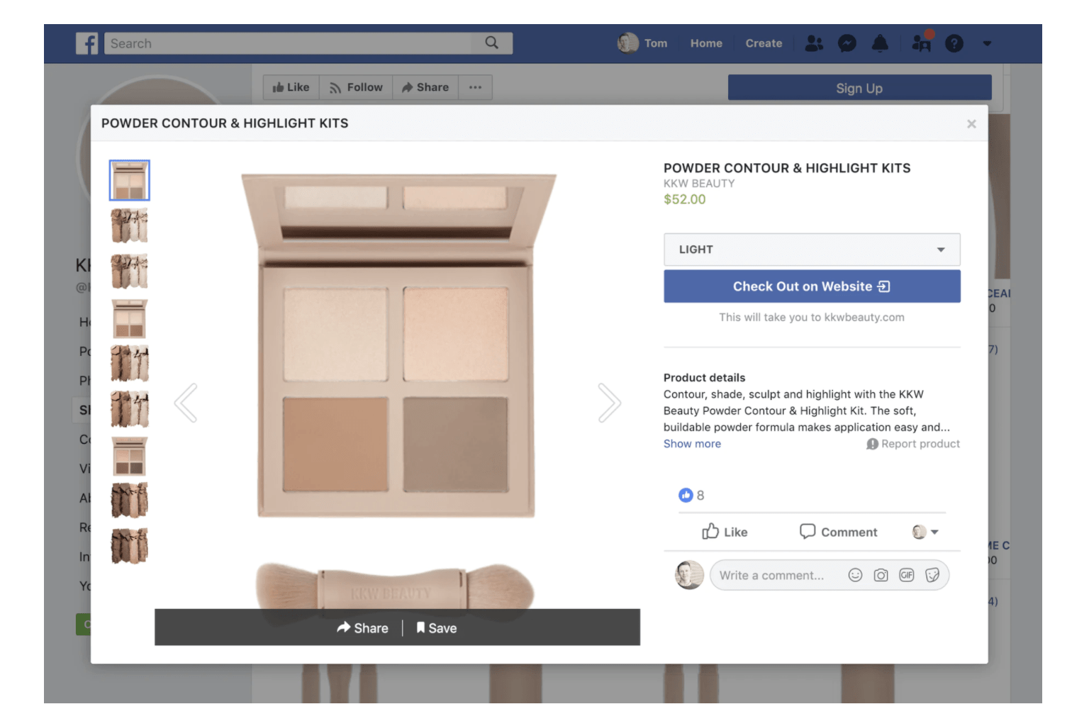Click Report product link
This screenshot has height=726, width=1072.
pos(913,444)
